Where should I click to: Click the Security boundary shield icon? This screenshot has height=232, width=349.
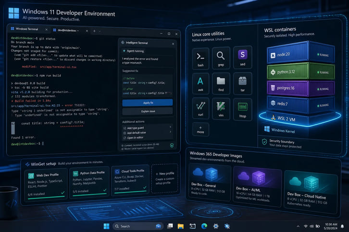264,141
